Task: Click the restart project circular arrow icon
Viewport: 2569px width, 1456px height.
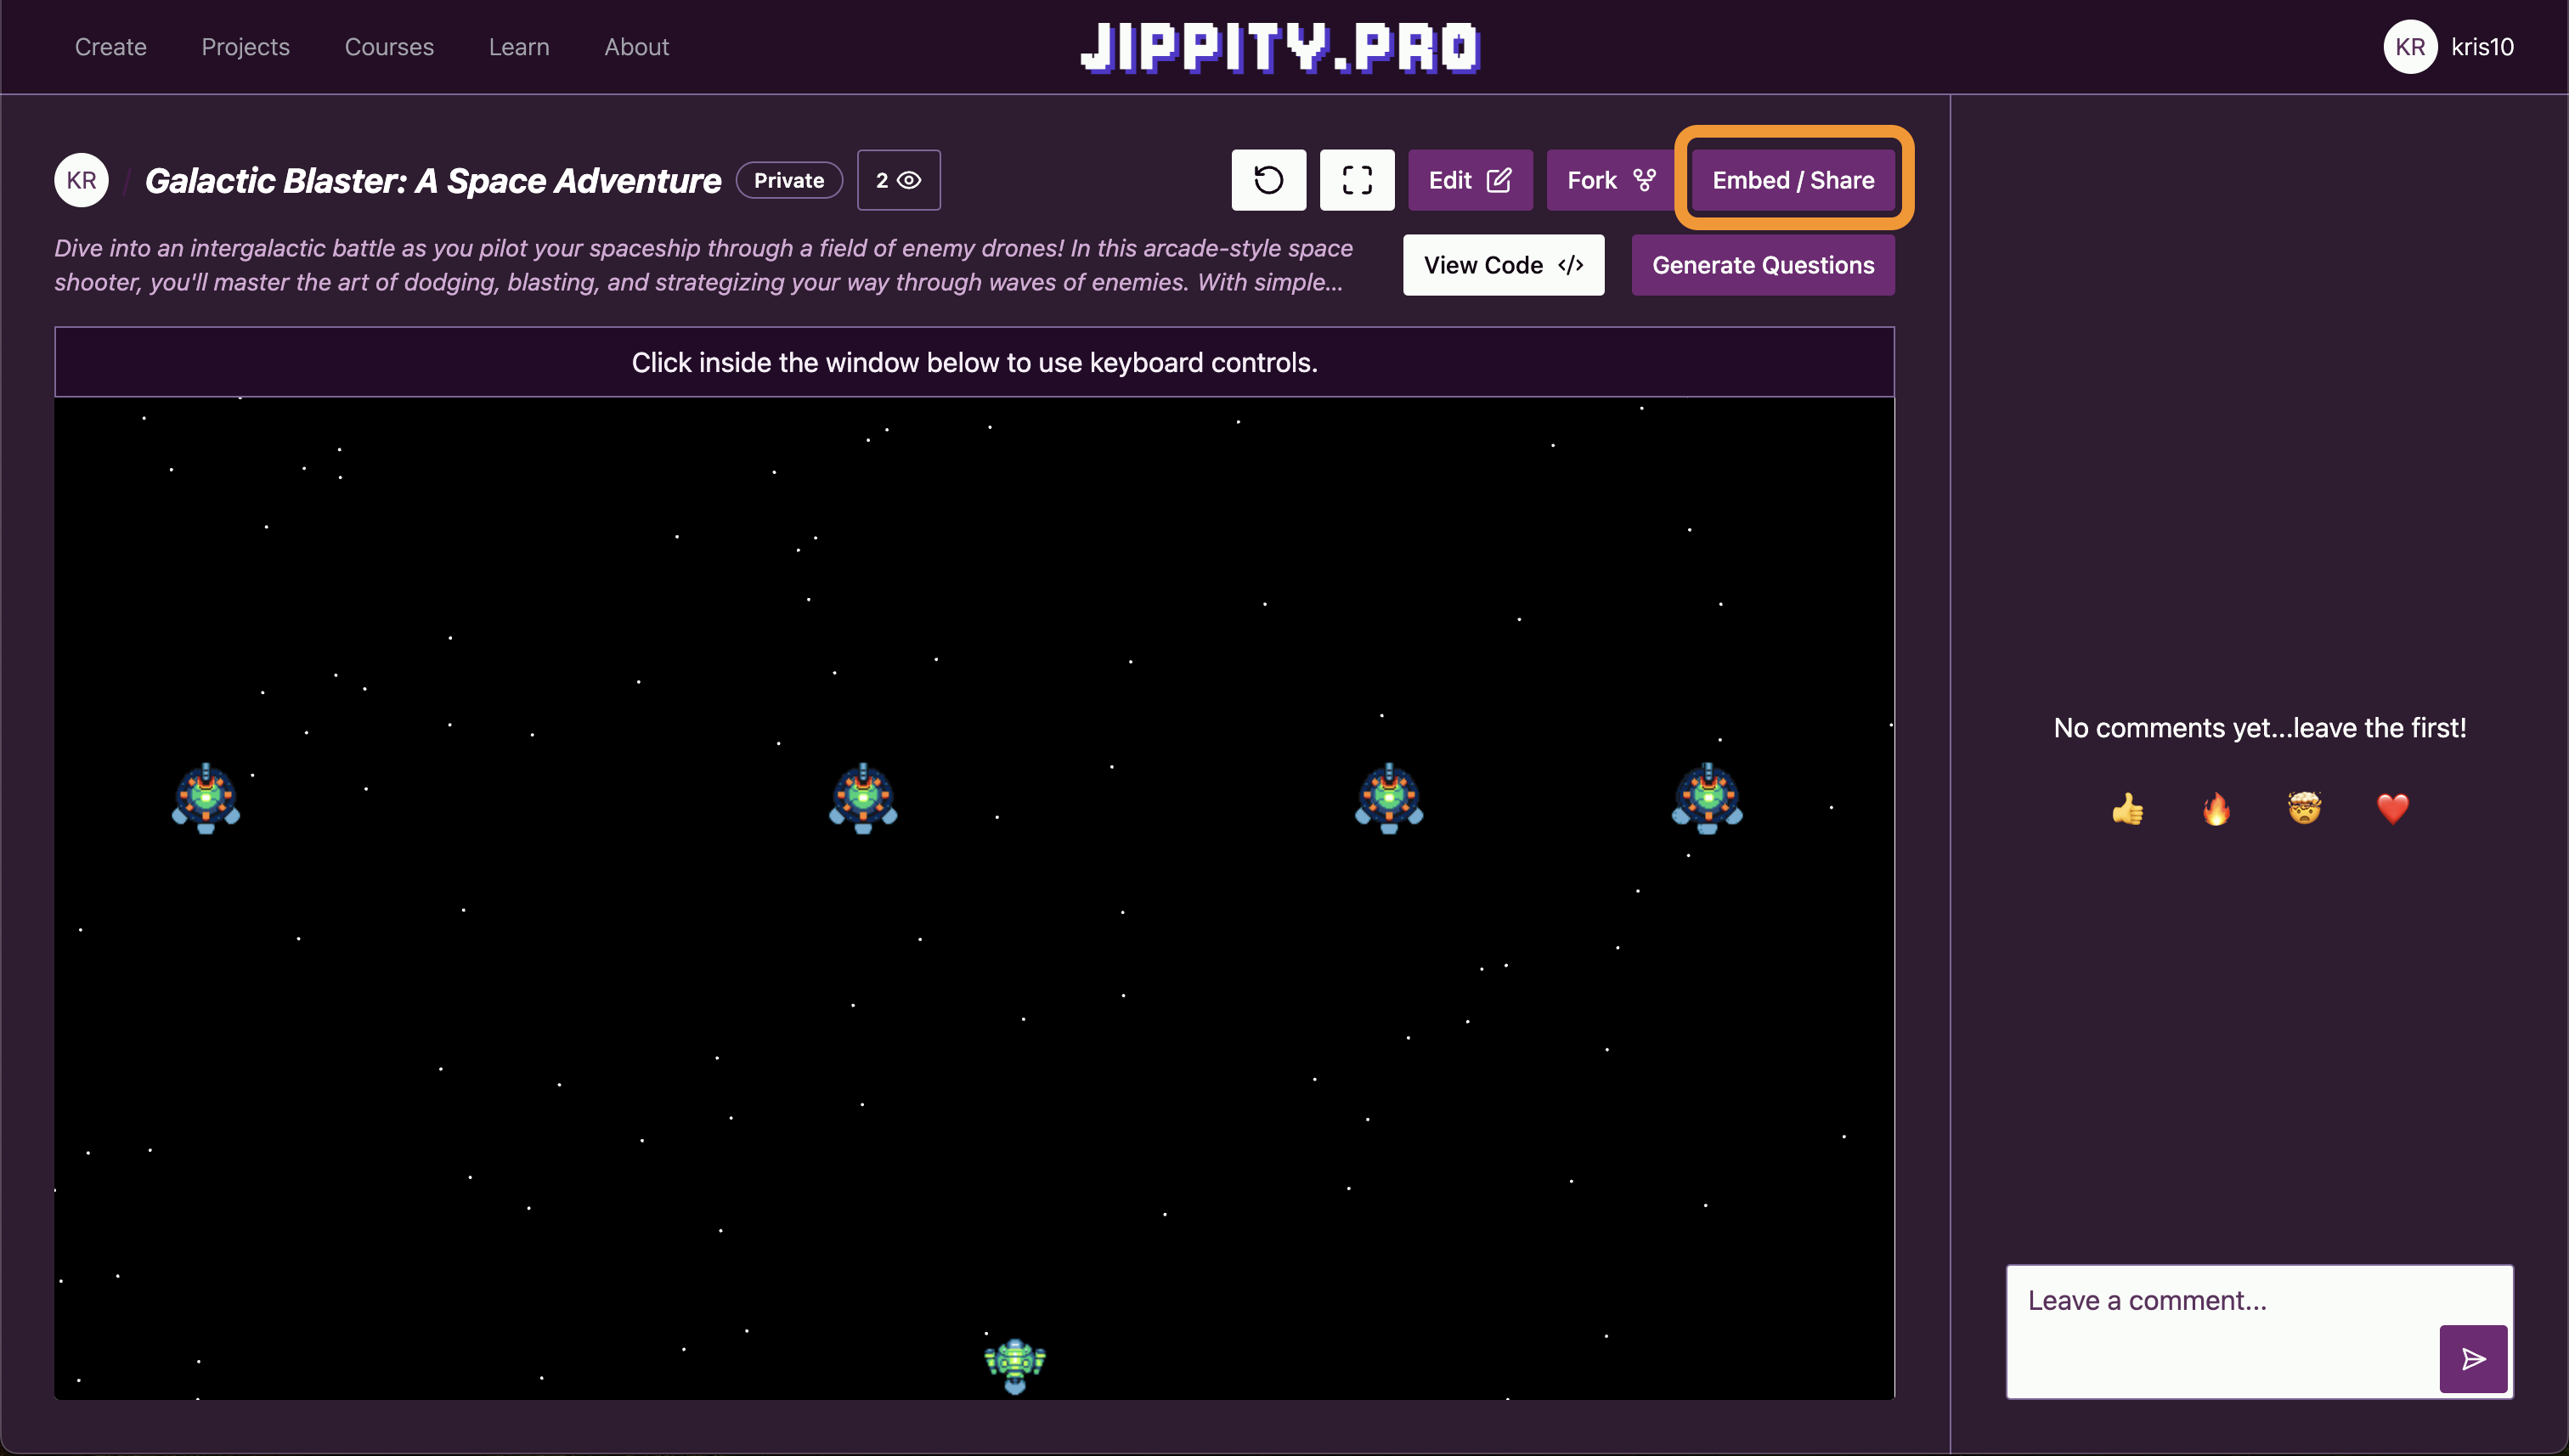Action: point(1268,180)
